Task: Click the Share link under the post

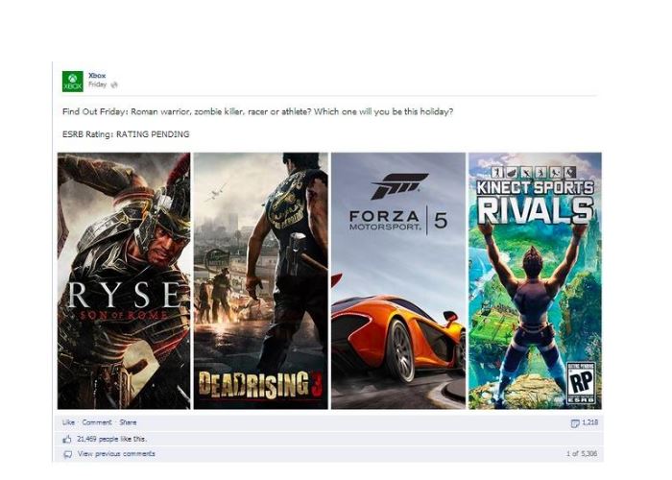Action: [x=128, y=422]
